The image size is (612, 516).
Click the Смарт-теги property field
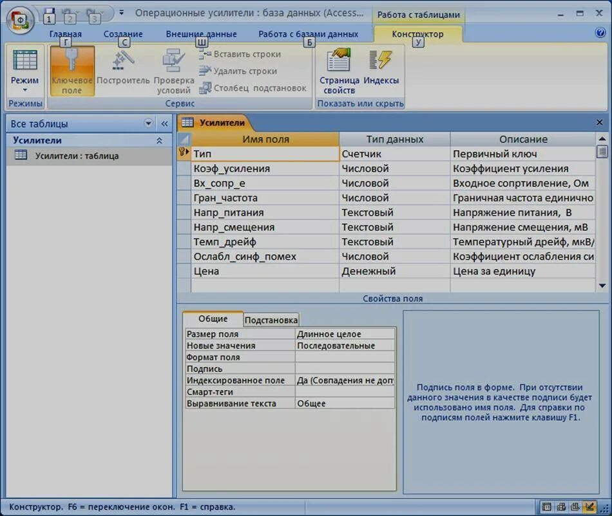click(345, 392)
